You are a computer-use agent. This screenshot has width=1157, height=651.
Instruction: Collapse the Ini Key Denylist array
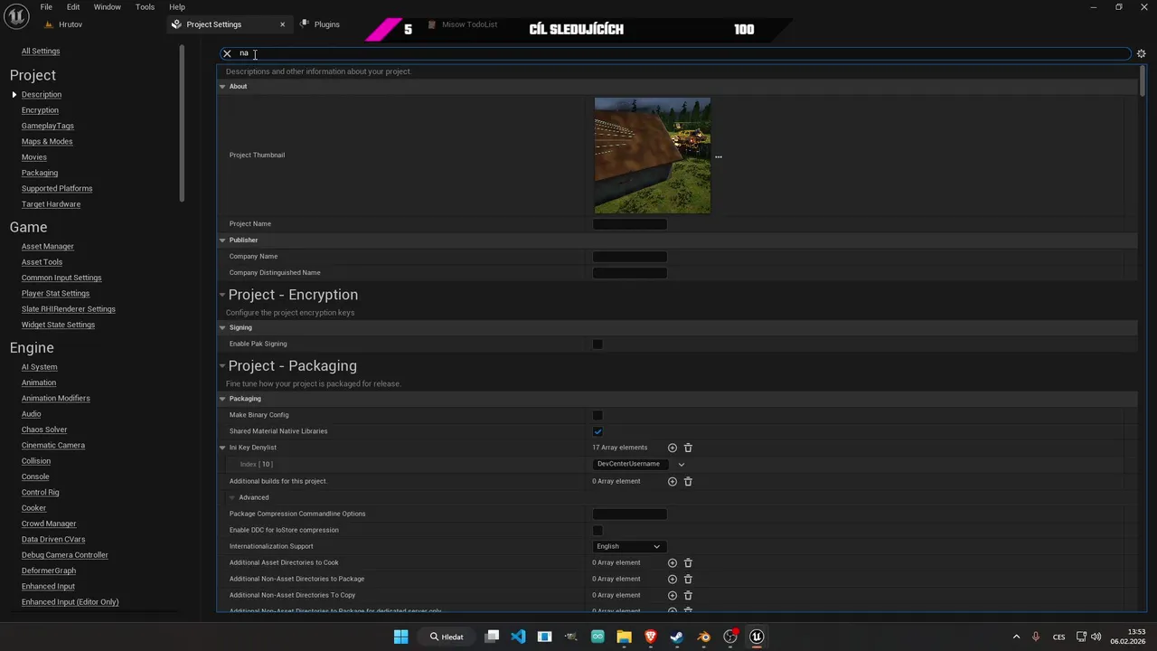tap(222, 448)
